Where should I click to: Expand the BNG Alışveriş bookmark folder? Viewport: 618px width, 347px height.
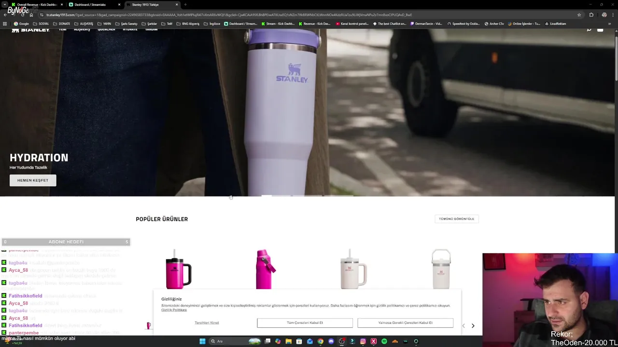pos(188,24)
